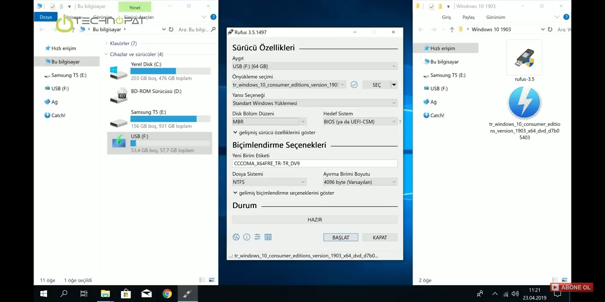The width and height of the screenshot is (605, 302).
Task: Switch to Rufus via its taskbar icon
Action: (187, 294)
